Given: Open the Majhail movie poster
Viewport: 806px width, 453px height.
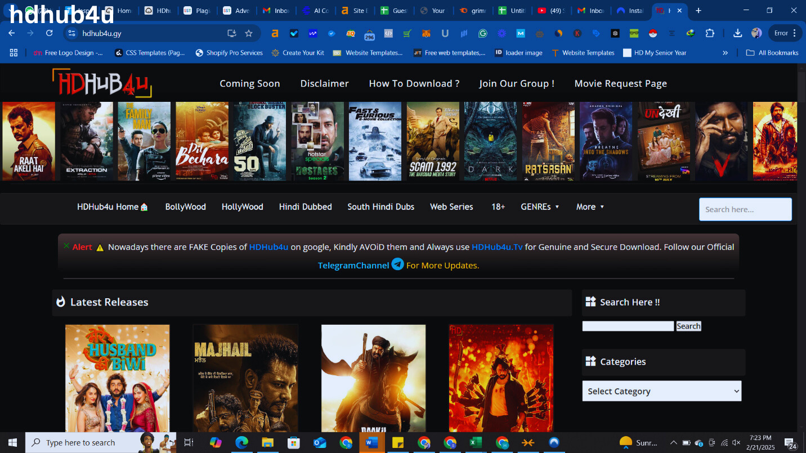Looking at the screenshot, I should click(245, 378).
